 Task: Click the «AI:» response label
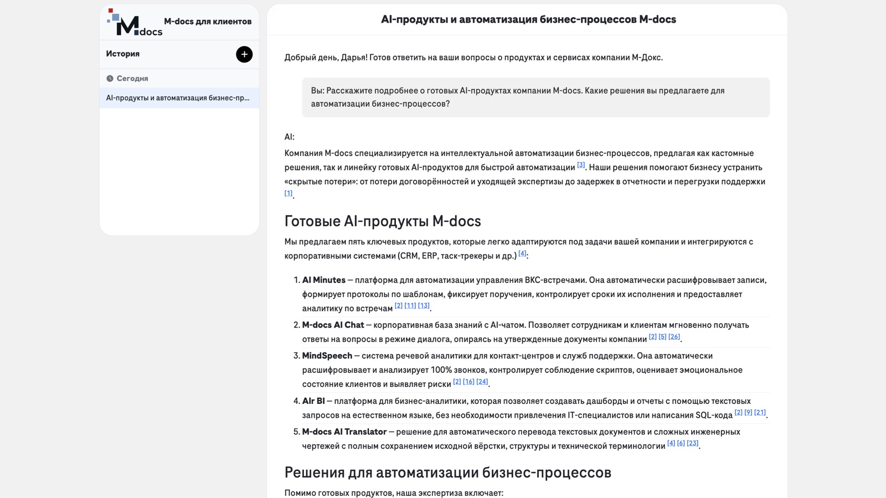click(x=290, y=137)
